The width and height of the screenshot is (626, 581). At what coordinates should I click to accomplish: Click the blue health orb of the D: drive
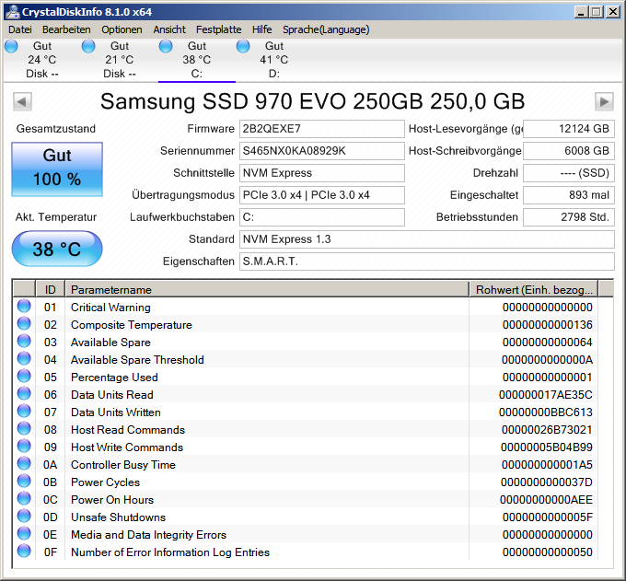[x=243, y=46]
